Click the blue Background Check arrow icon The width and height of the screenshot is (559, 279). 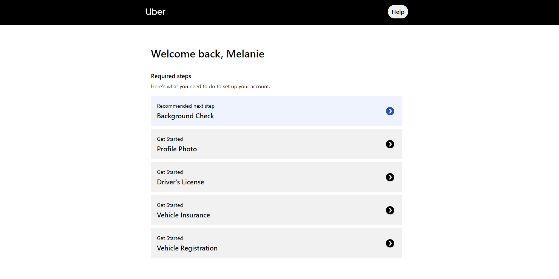coord(390,111)
